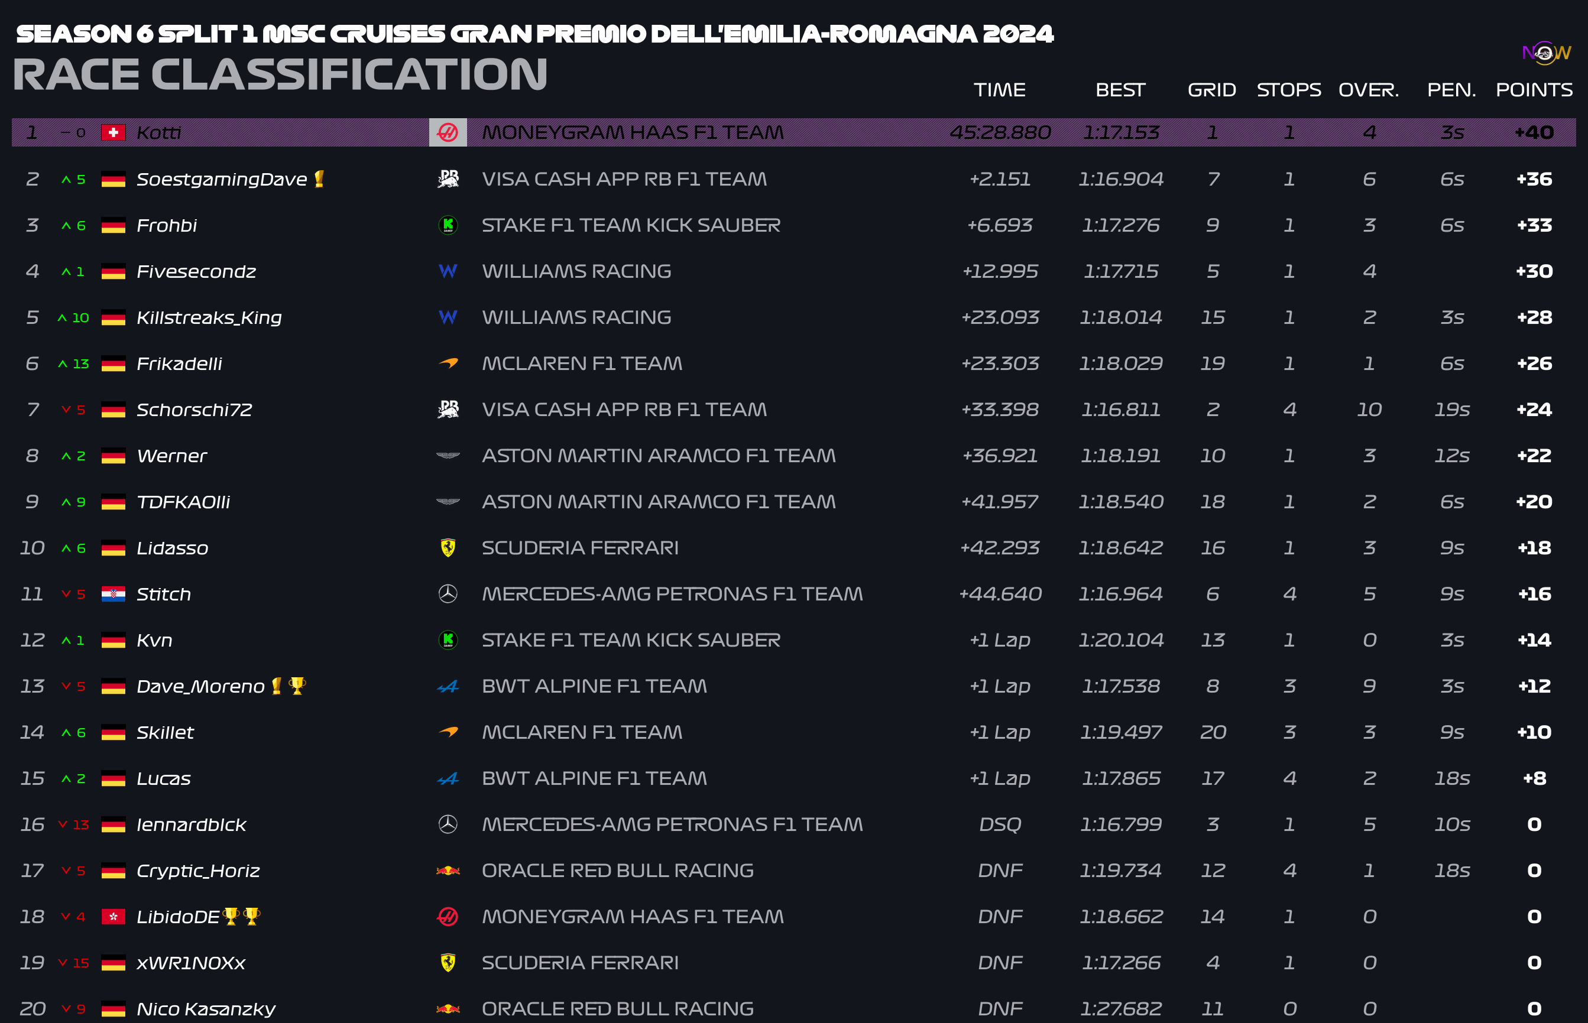Click the RB team logo in Schorschi72's row
1588x1023 pixels.
(x=448, y=409)
